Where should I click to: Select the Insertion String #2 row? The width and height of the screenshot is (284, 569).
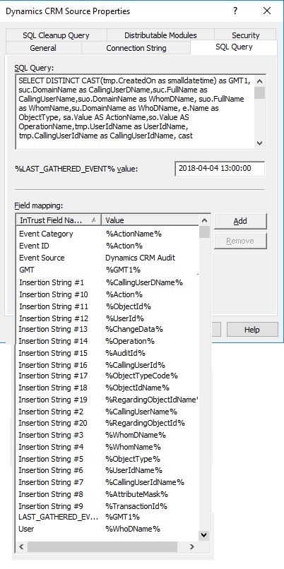point(108,412)
